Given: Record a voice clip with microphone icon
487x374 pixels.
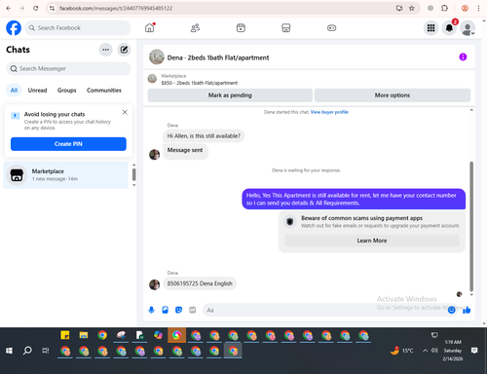Looking at the screenshot, I should pyautogui.click(x=151, y=310).
